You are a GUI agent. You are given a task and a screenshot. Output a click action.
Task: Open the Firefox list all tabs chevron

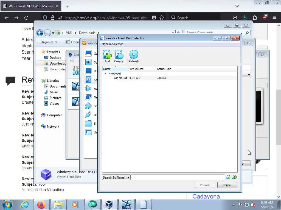pyautogui.click(x=237, y=6)
